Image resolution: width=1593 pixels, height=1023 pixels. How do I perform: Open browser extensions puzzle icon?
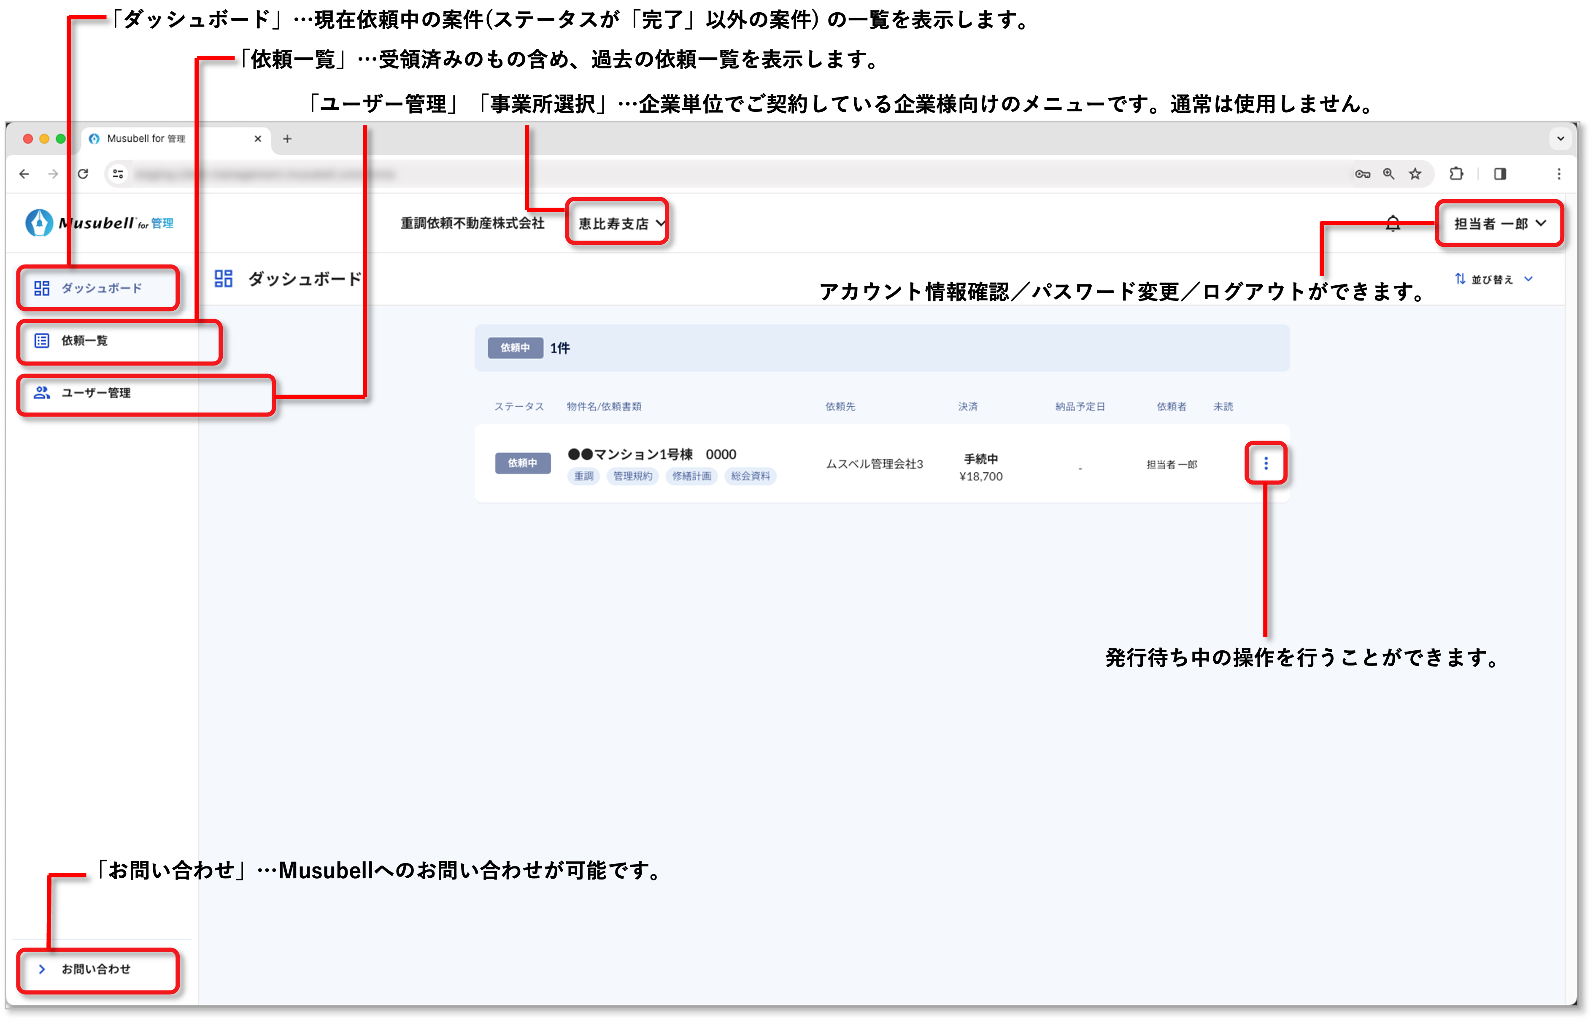1456,174
